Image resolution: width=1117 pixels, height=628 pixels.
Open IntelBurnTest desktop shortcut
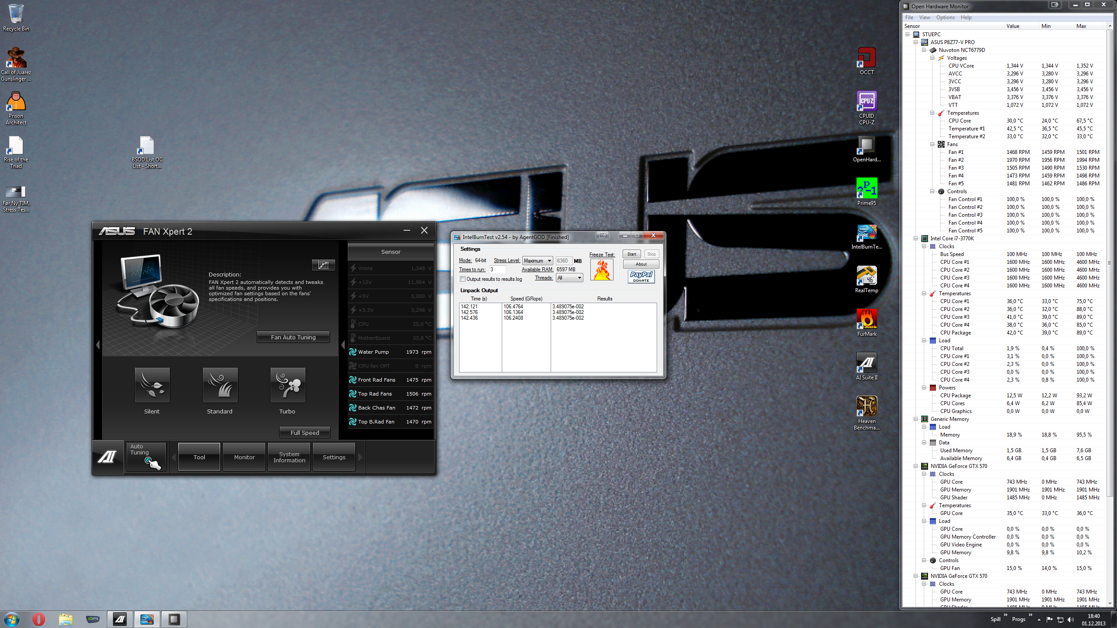pyautogui.click(x=867, y=236)
